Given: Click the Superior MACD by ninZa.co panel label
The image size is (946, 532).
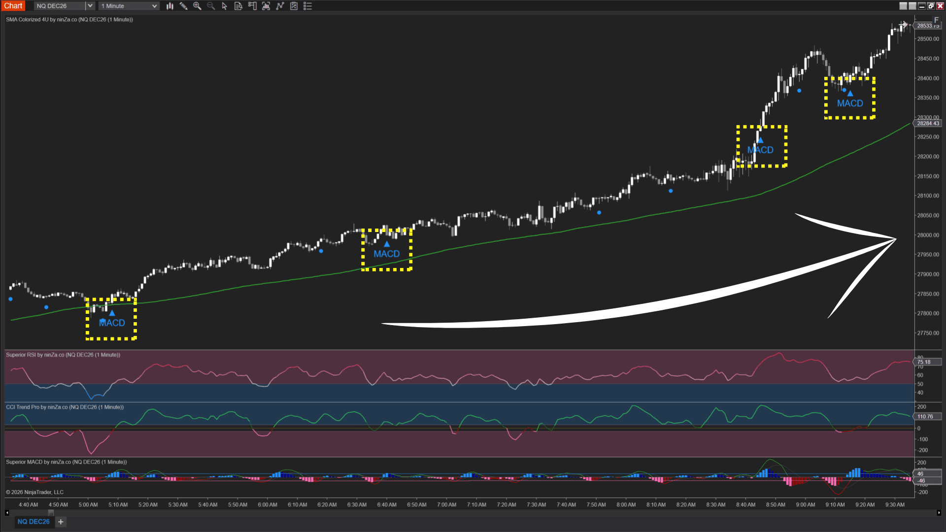Looking at the screenshot, I should pos(66,462).
